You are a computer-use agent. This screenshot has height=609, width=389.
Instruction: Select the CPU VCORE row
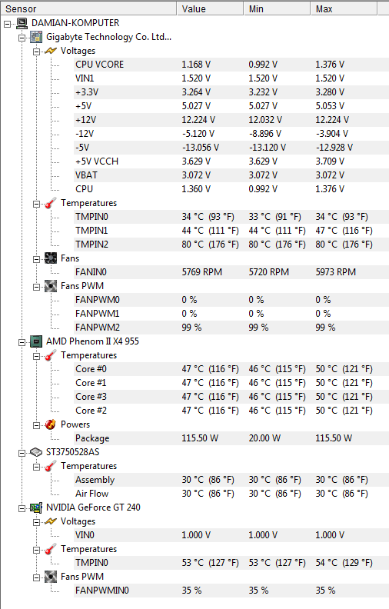pyautogui.click(x=231, y=65)
